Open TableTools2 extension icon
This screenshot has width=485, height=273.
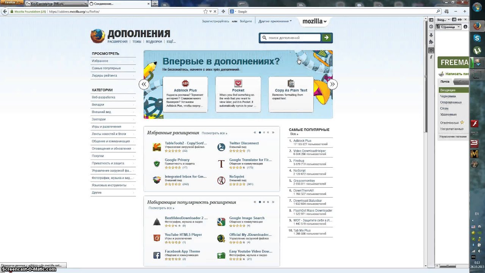tap(157, 147)
